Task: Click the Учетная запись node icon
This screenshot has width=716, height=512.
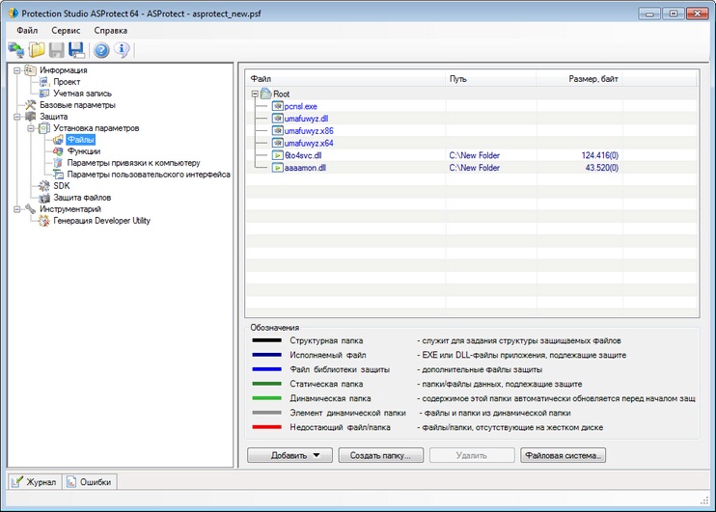Action: (43, 94)
